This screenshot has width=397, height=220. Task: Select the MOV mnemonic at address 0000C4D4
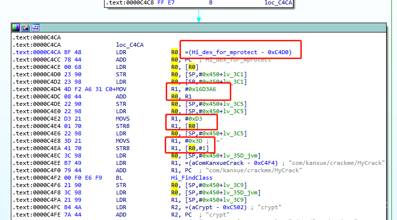click(121, 89)
